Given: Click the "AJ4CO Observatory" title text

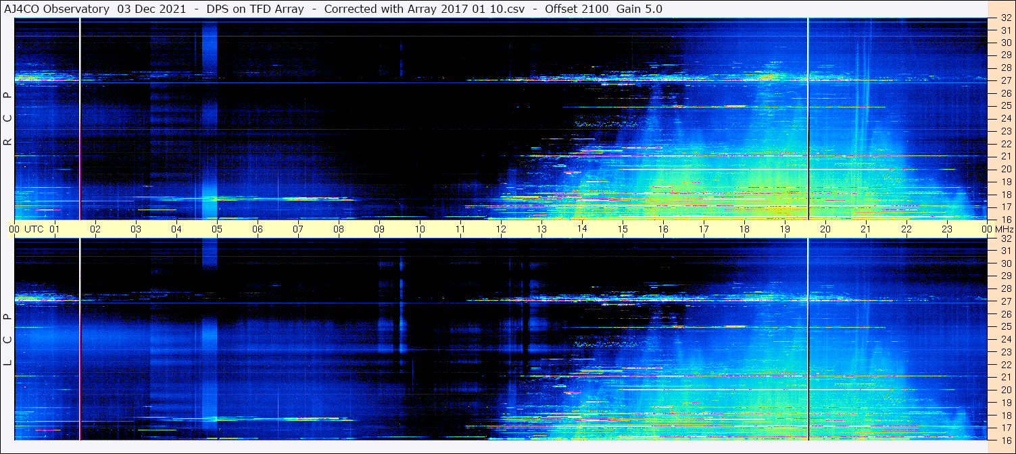Looking at the screenshot, I should point(57,9).
